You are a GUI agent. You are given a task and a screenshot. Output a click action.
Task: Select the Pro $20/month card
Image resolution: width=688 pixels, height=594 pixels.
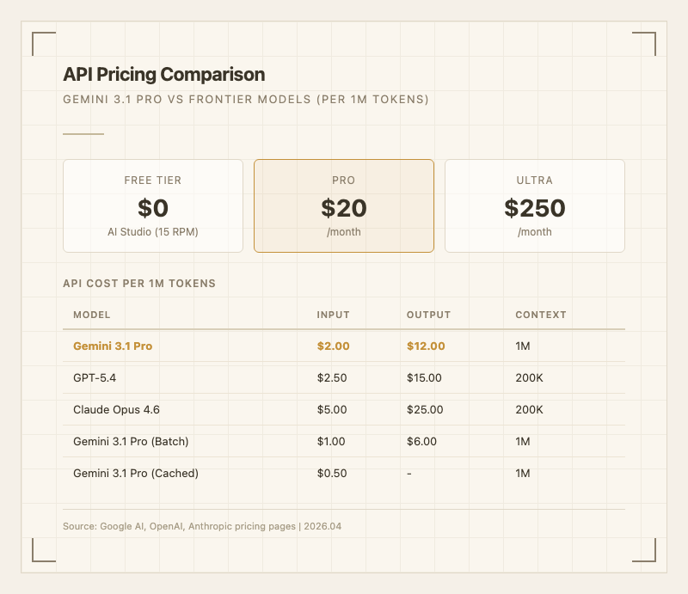pos(344,205)
